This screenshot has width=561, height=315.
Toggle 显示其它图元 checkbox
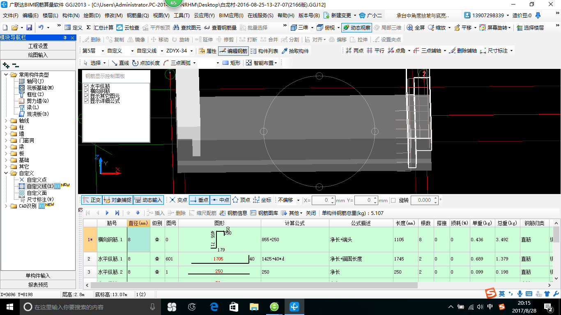pyautogui.click(x=86, y=96)
